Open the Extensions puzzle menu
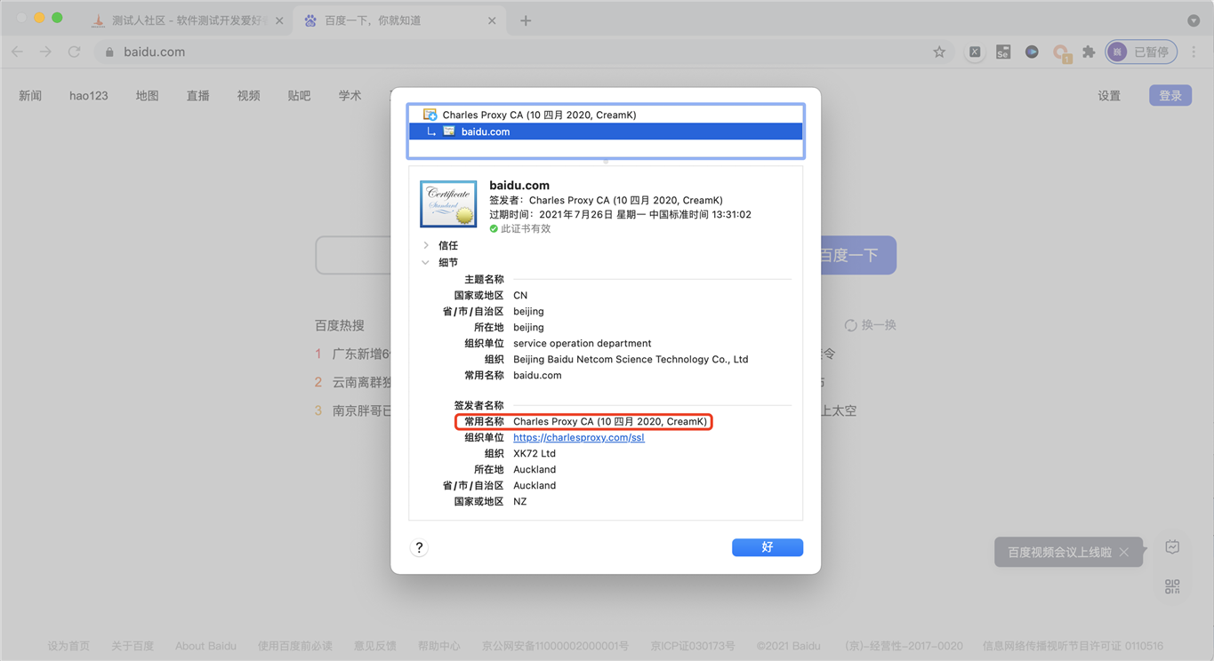The width and height of the screenshot is (1214, 661). [1089, 52]
